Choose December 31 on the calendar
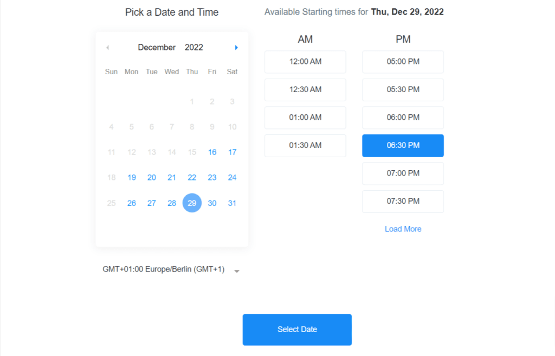This screenshot has height=356, width=555. click(232, 203)
